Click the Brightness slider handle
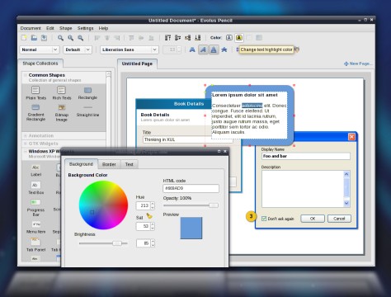 [x=117, y=243]
